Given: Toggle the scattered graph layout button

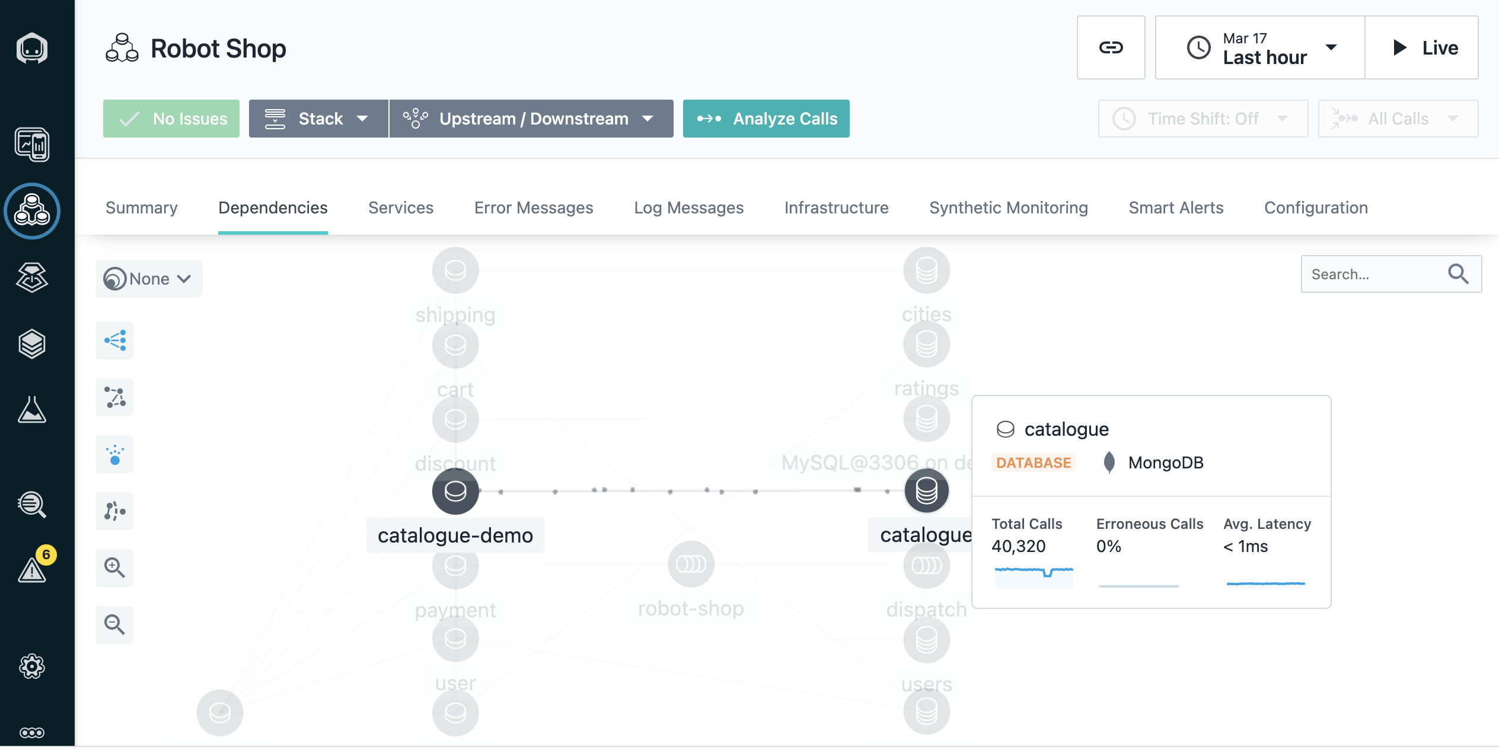Looking at the screenshot, I should point(114,397).
